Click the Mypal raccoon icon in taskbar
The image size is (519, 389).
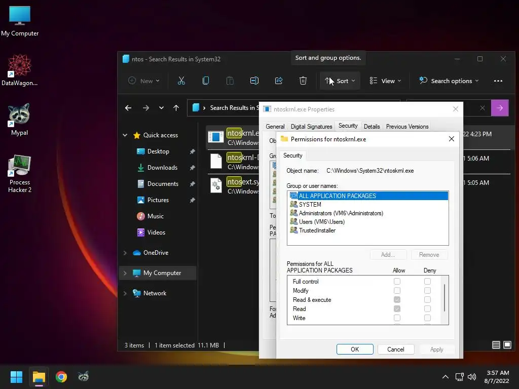84,377
